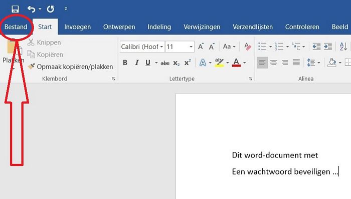Sort the selection with the A-Z icon

pyautogui.click(x=343, y=46)
